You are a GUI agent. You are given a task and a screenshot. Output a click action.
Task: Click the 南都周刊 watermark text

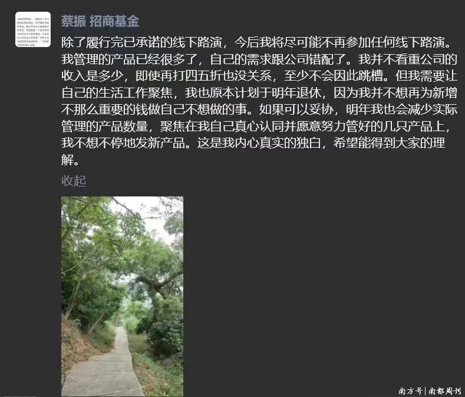click(x=445, y=391)
